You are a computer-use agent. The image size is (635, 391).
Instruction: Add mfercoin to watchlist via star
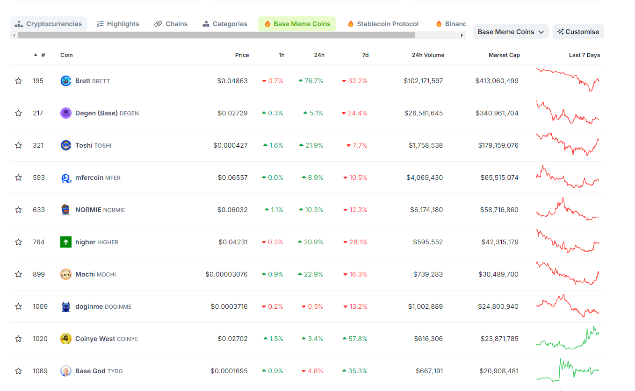[x=18, y=178]
